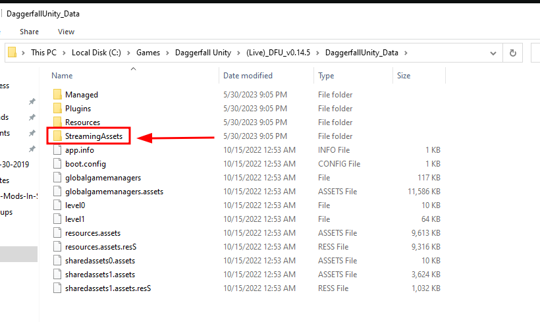The image size is (540, 322).
Task: Select the resources.assets.resS file icon
Action: (x=57, y=246)
